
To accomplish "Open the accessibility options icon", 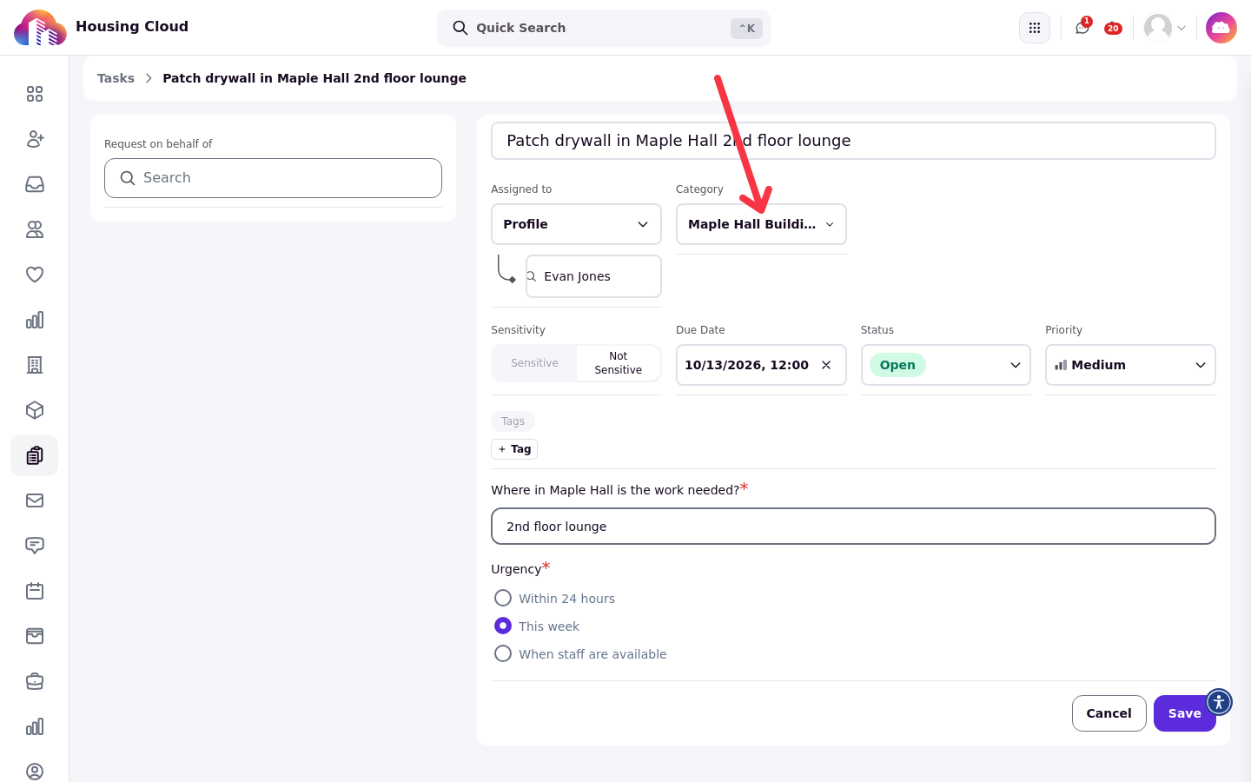I will 1219,702.
